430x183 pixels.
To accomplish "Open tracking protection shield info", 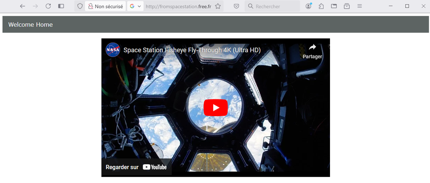I will click(x=80, y=6).
